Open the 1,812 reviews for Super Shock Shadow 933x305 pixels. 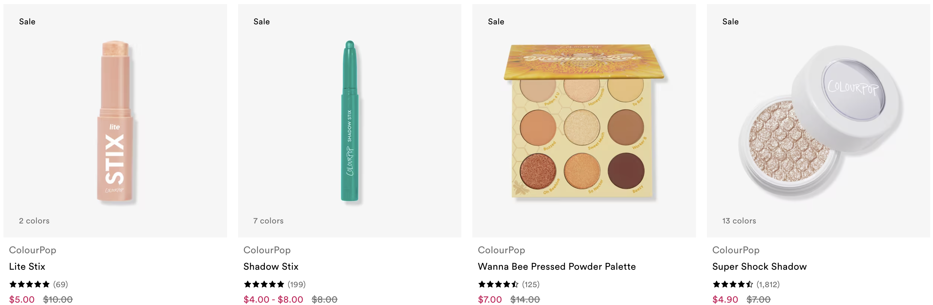click(768, 284)
